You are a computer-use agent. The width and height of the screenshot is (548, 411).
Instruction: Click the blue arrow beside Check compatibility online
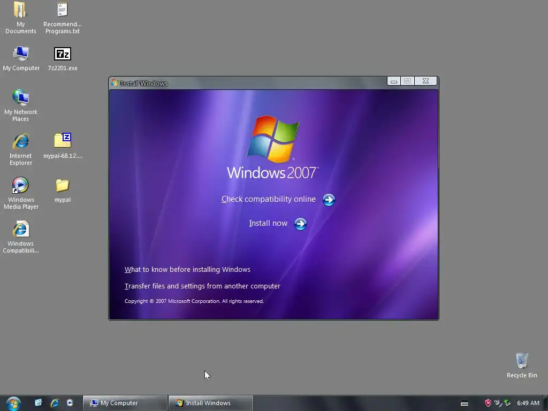click(x=329, y=200)
